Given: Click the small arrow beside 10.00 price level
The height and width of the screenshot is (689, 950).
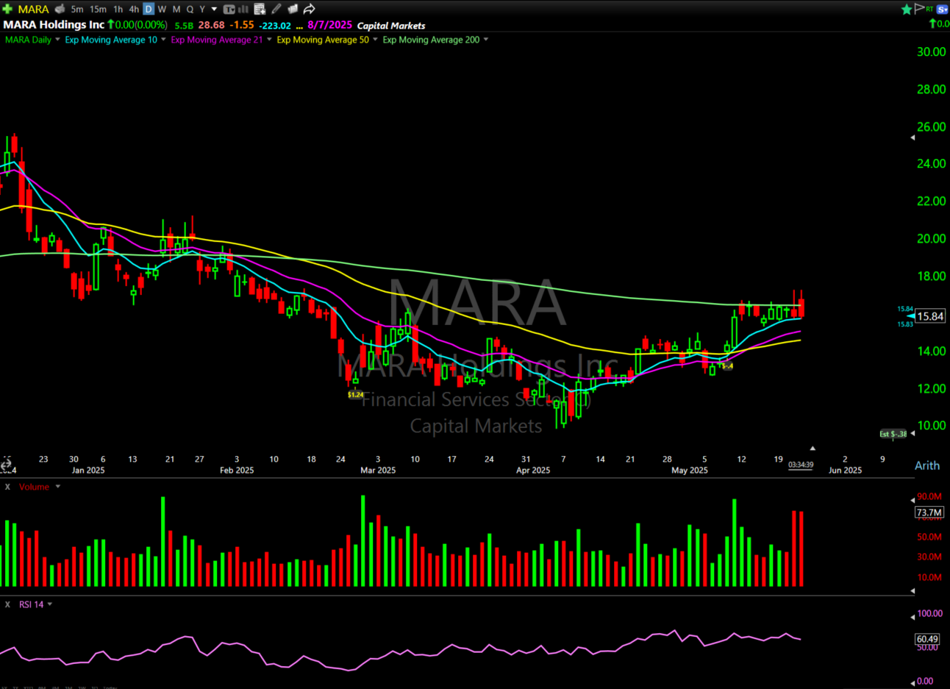Looking at the screenshot, I should coord(913,433).
